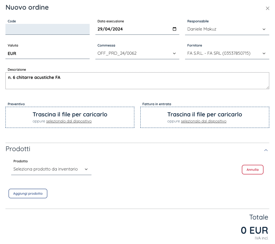Click the chevron arrow beside Daniele Makuz
275x244 pixels.
tap(264, 29)
